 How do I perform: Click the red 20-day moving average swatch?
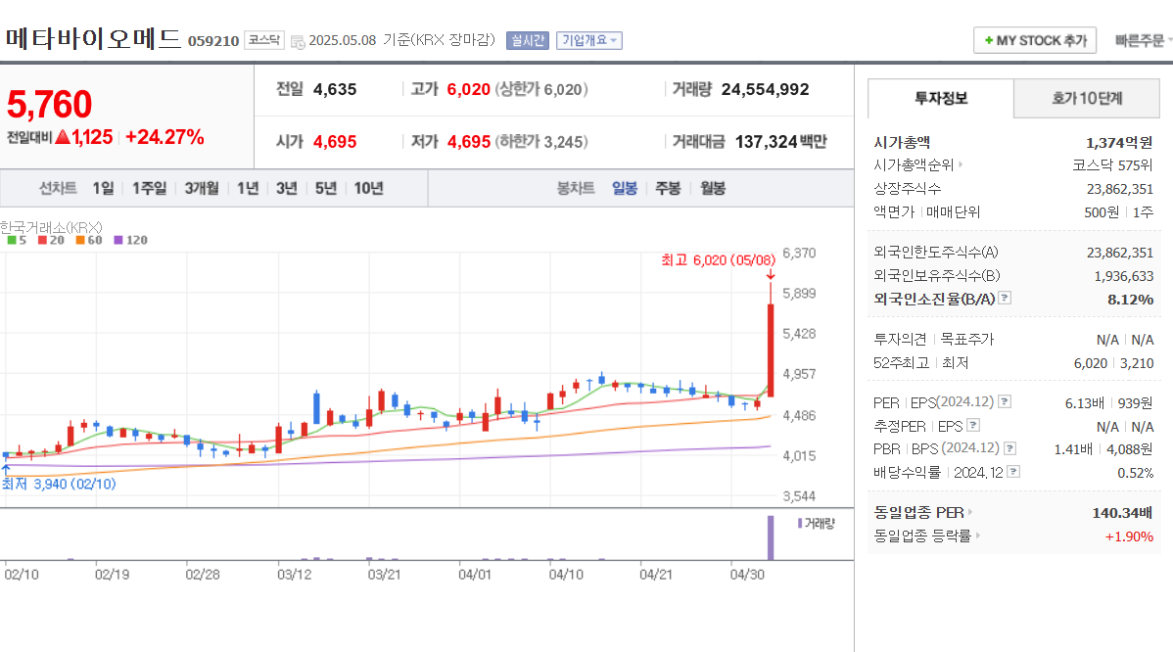tap(42, 240)
